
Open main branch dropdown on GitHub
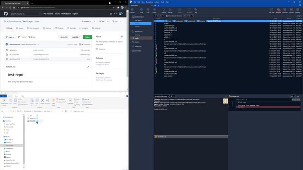click(10, 37)
